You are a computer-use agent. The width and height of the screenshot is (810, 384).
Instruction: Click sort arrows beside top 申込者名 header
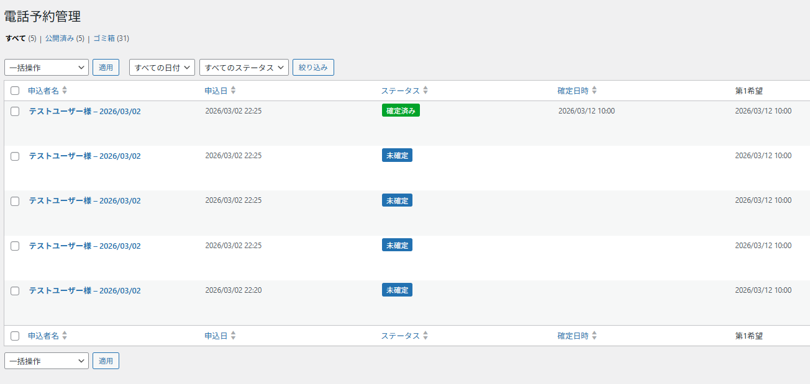[65, 91]
